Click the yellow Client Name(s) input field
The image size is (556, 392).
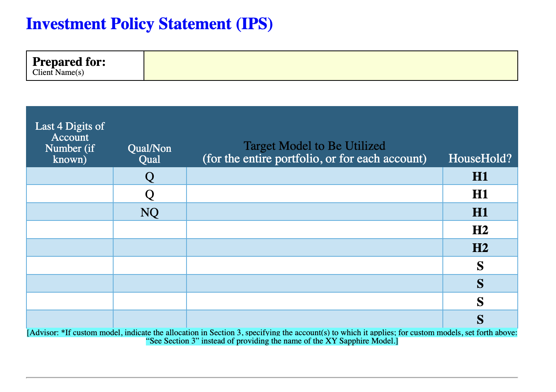[331, 66]
